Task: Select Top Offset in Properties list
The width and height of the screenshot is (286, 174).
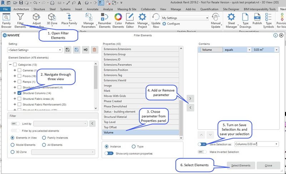Action: 110,127
